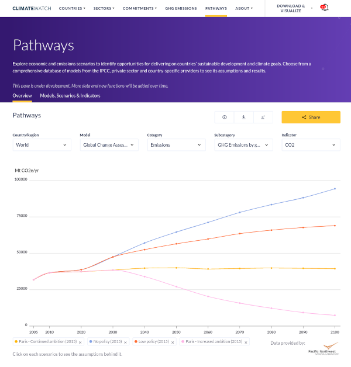Click the 75000 y-axis label
The height and width of the screenshot is (367, 351).
click(x=22, y=216)
